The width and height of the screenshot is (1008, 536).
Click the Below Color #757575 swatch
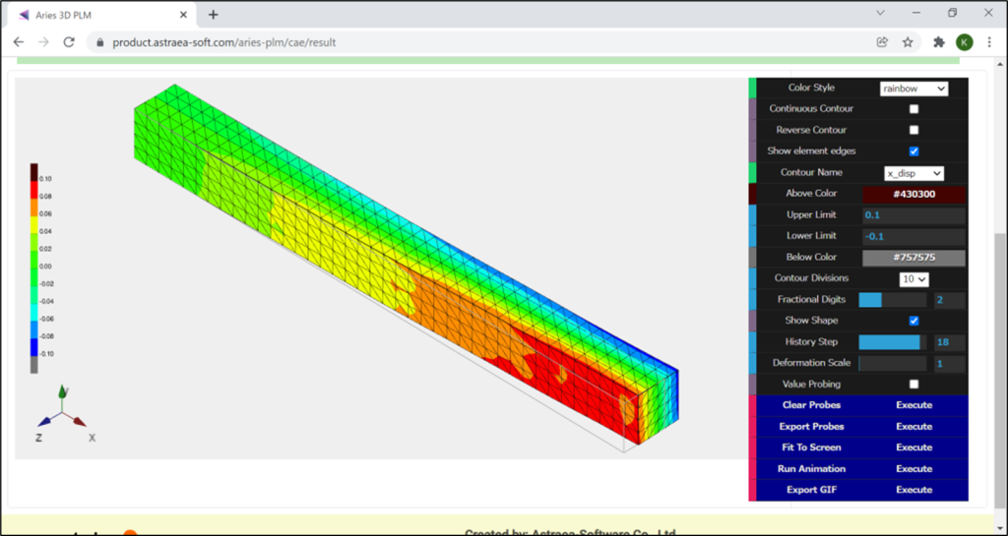pyautogui.click(x=913, y=258)
